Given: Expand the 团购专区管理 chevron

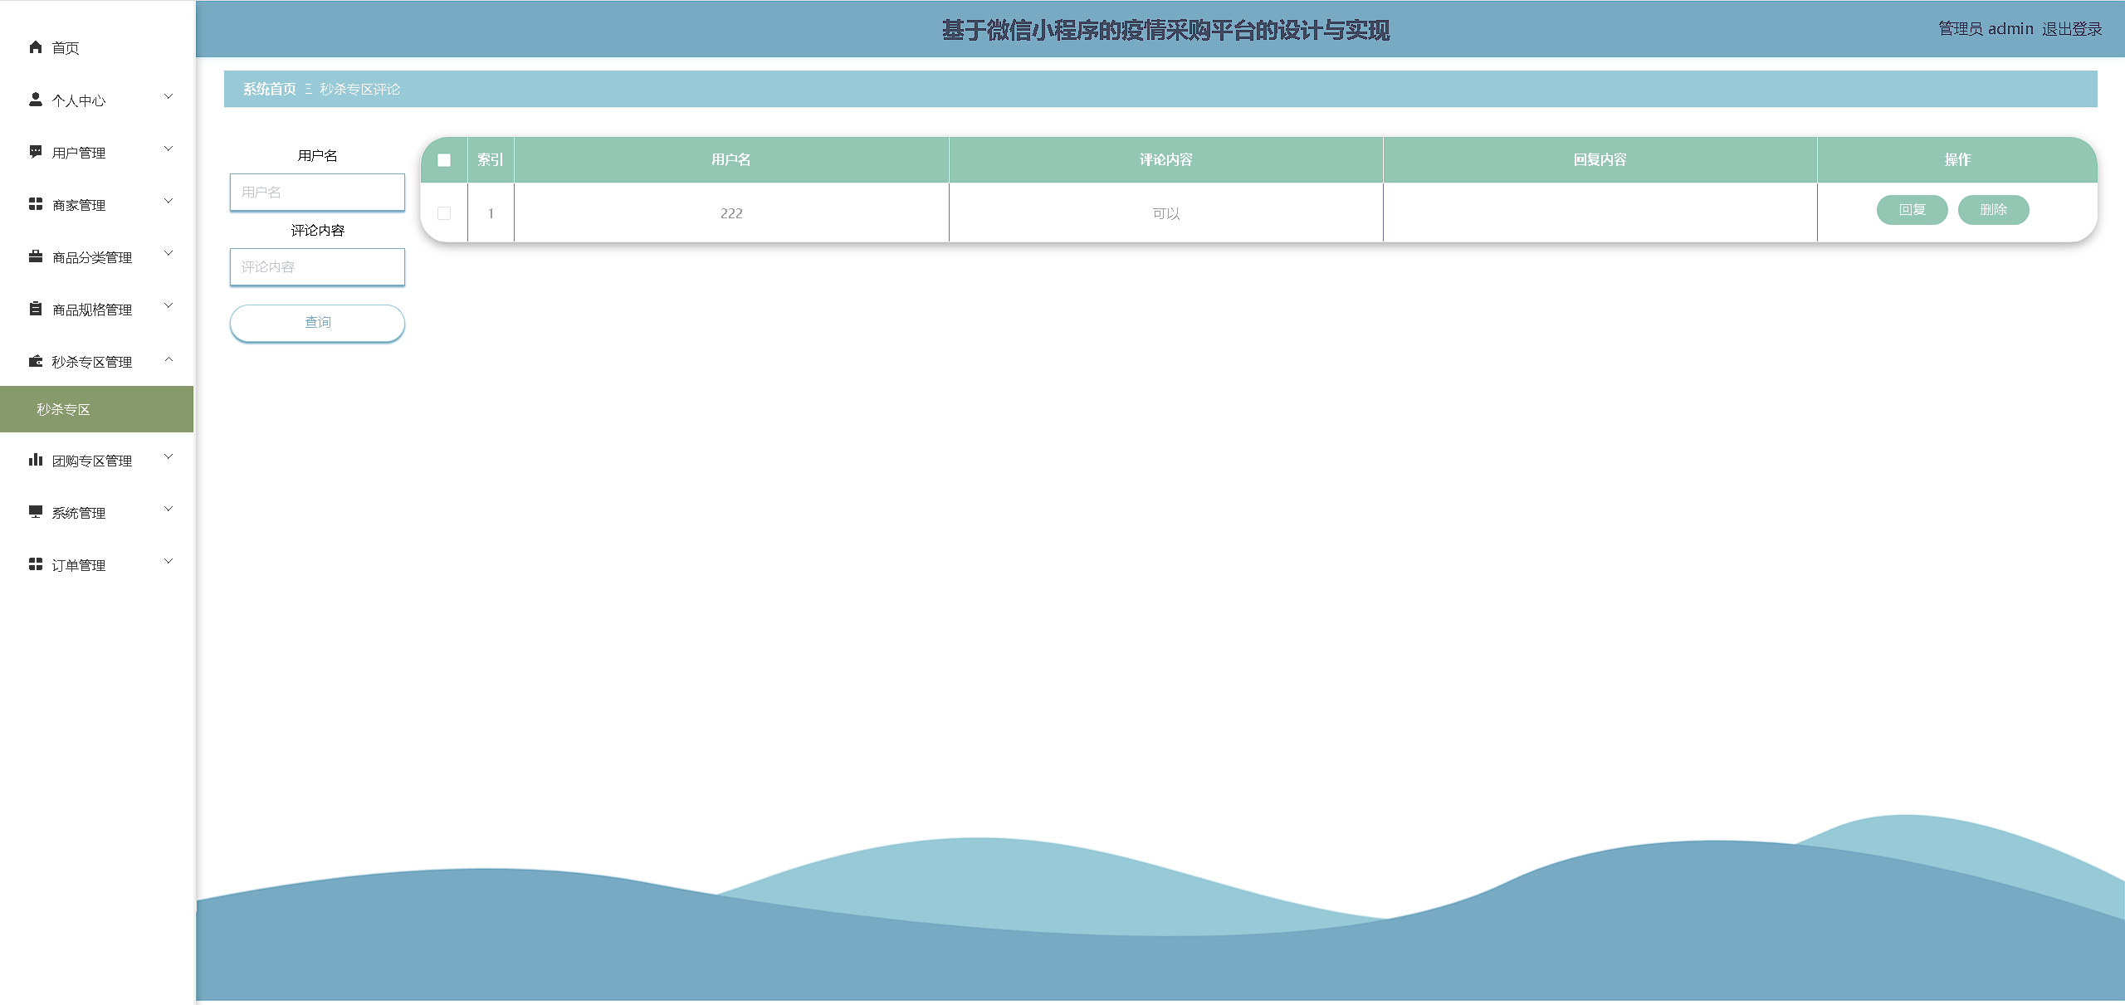Looking at the screenshot, I should pos(169,457).
